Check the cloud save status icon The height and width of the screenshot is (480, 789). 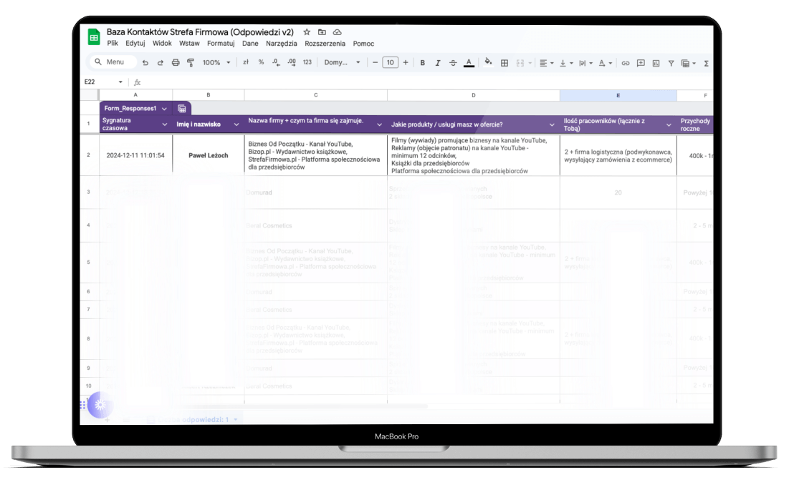(337, 32)
